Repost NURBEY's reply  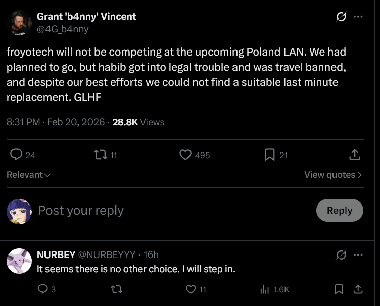click(116, 289)
